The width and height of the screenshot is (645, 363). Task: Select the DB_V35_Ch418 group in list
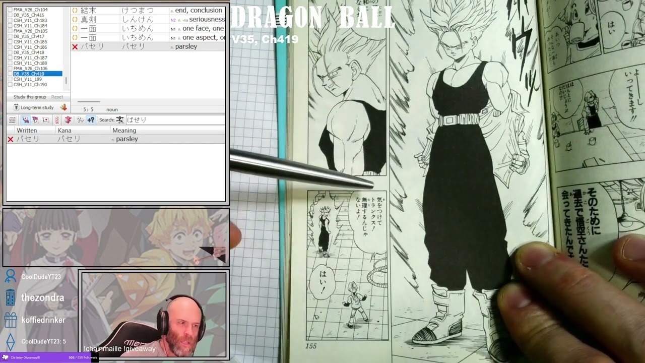click(29, 52)
